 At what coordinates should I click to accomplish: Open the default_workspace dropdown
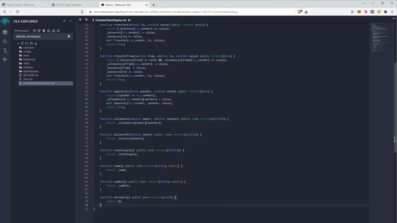[43, 36]
